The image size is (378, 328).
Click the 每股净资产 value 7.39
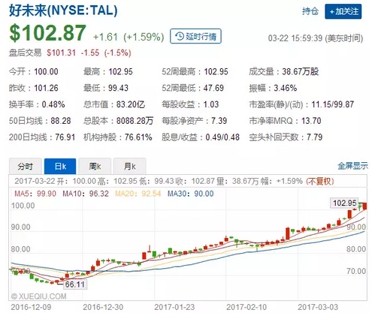219,121
